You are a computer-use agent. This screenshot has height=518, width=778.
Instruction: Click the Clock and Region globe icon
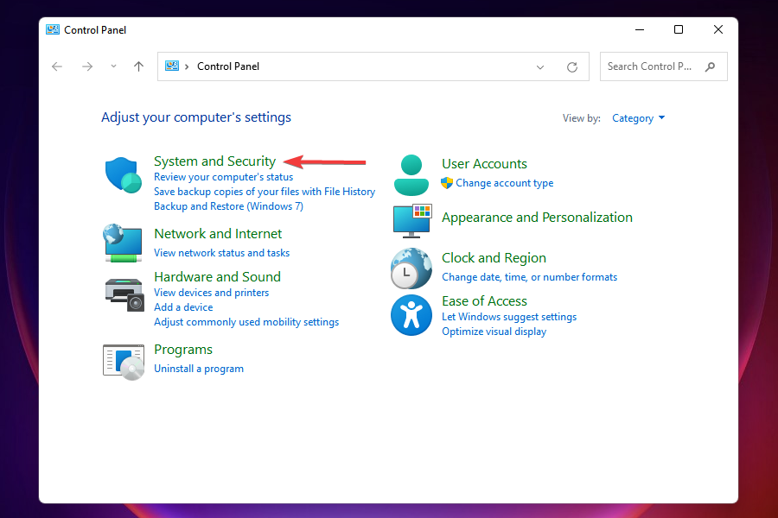pyautogui.click(x=411, y=268)
